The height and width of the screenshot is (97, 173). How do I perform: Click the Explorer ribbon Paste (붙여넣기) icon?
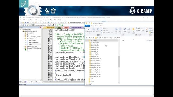coord(98,29)
